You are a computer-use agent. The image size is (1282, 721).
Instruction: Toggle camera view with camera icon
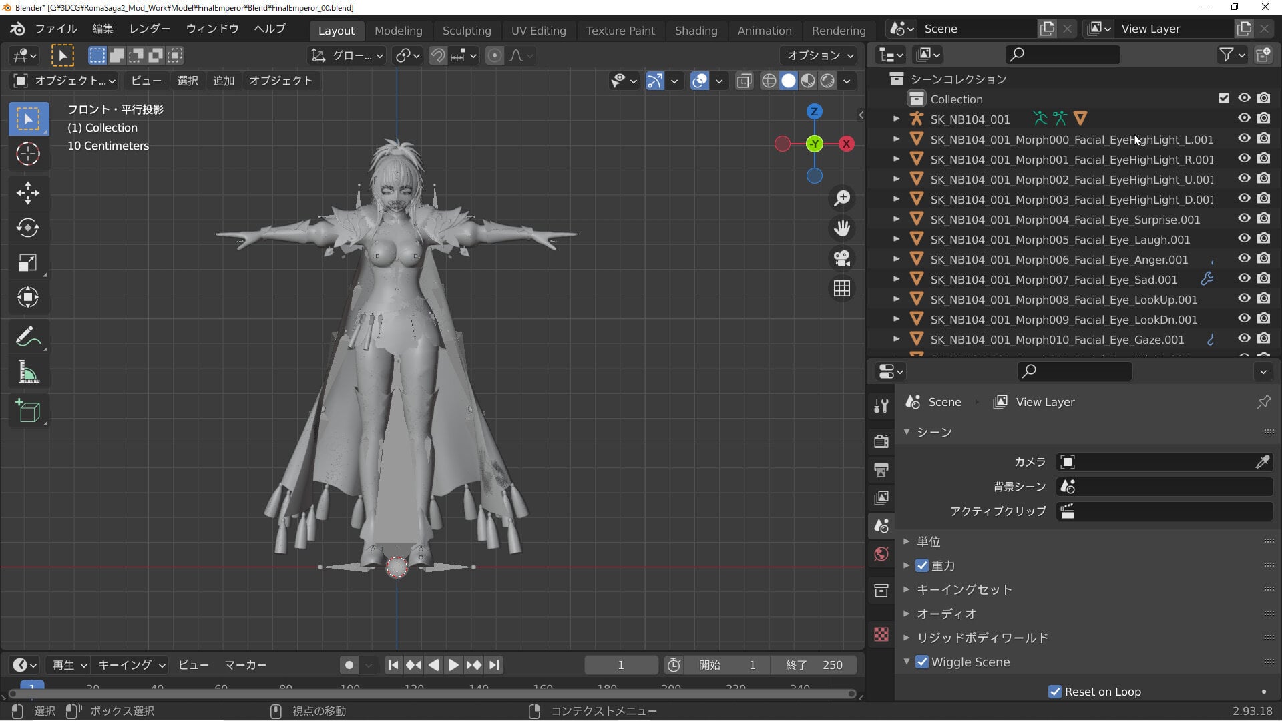coord(842,258)
